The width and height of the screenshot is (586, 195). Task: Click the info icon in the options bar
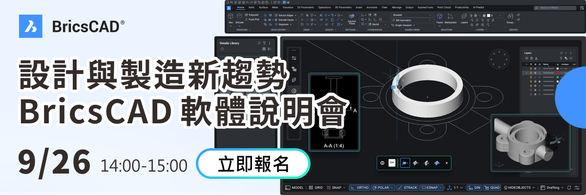click(382, 163)
